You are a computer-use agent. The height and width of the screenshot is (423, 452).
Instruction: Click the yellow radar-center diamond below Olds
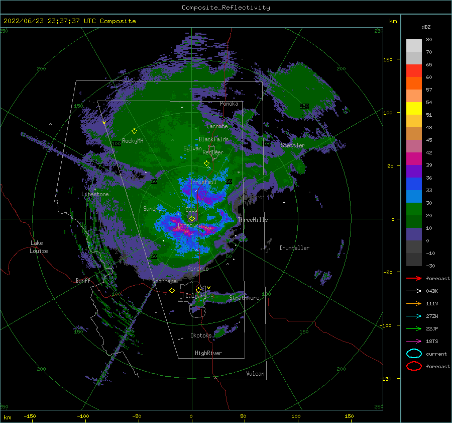[192, 219]
